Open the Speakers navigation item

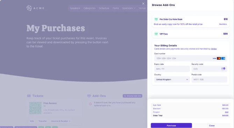(x=75, y=8)
